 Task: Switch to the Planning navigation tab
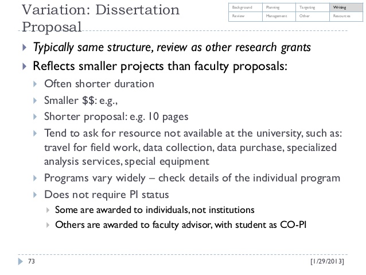coord(279,7)
